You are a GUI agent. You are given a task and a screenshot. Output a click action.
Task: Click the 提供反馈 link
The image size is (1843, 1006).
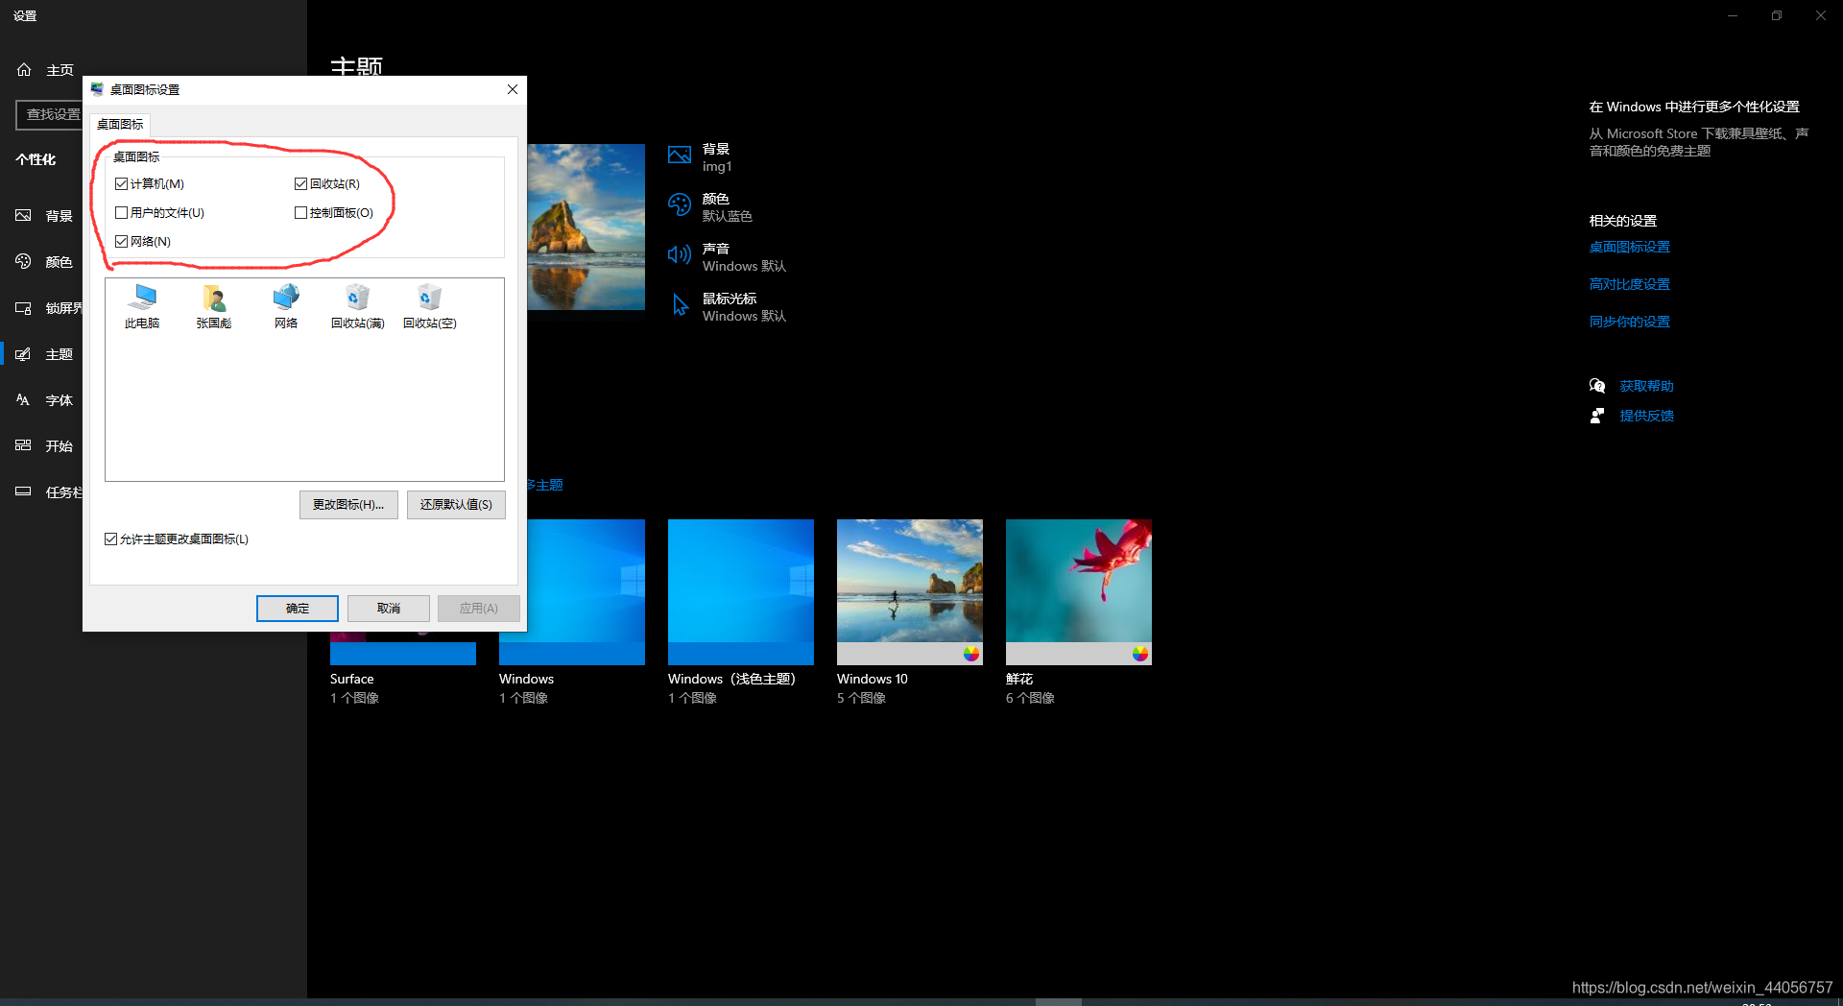pyautogui.click(x=1647, y=416)
